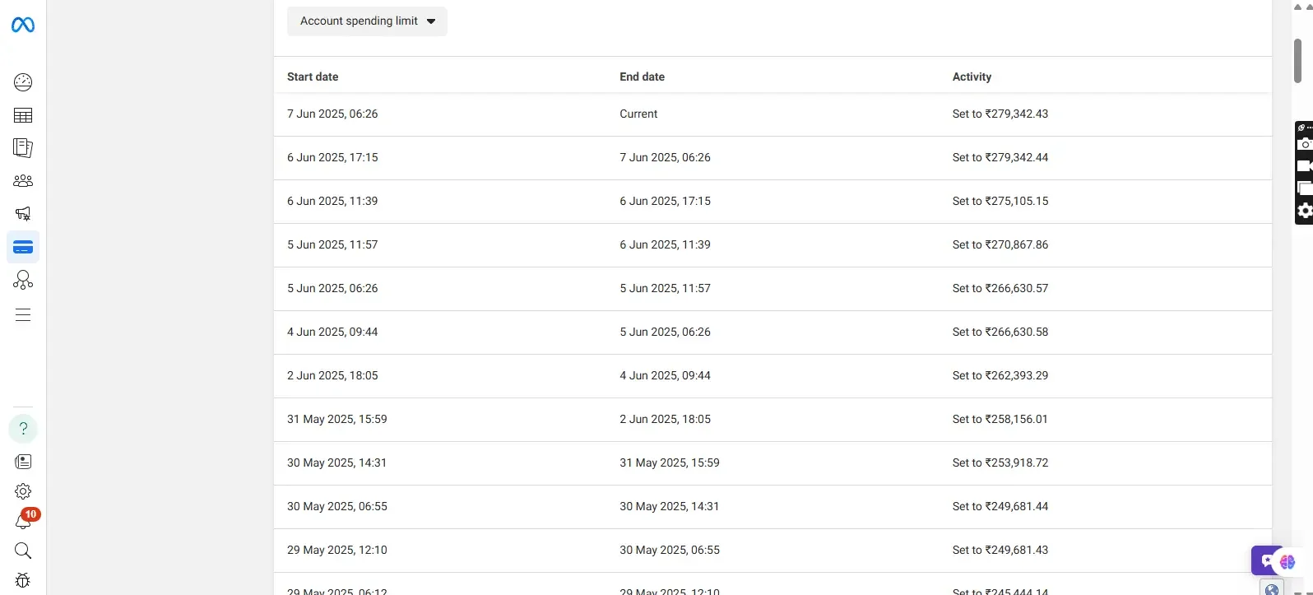This screenshot has height=595, width=1313.
Task: Open the Campaigns table icon
Action: pyautogui.click(x=23, y=116)
